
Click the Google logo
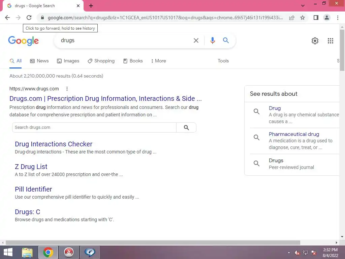(x=23, y=41)
